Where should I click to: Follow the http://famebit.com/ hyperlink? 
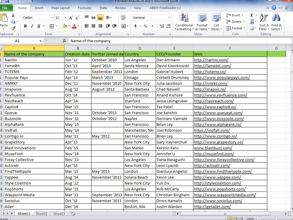212,66
